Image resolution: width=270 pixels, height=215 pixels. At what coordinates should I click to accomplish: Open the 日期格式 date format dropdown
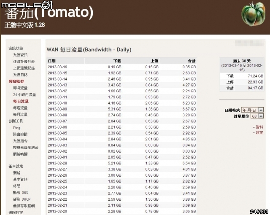pos(252,110)
